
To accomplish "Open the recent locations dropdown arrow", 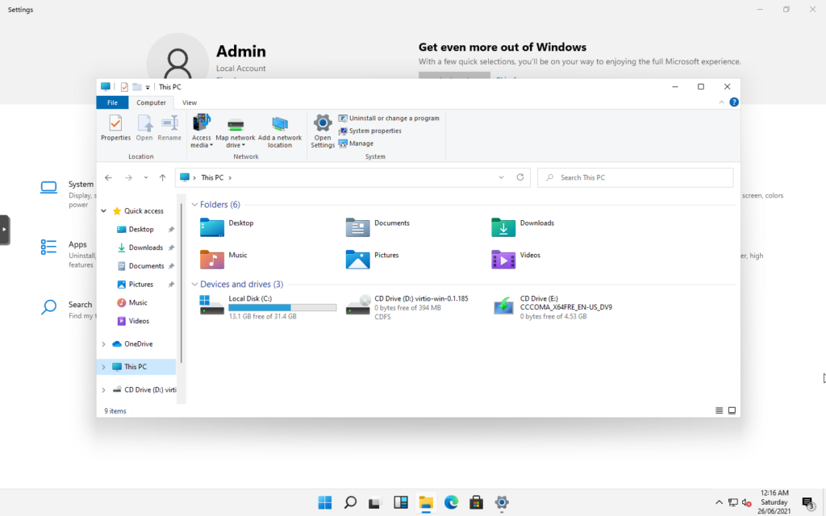I will point(146,177).
